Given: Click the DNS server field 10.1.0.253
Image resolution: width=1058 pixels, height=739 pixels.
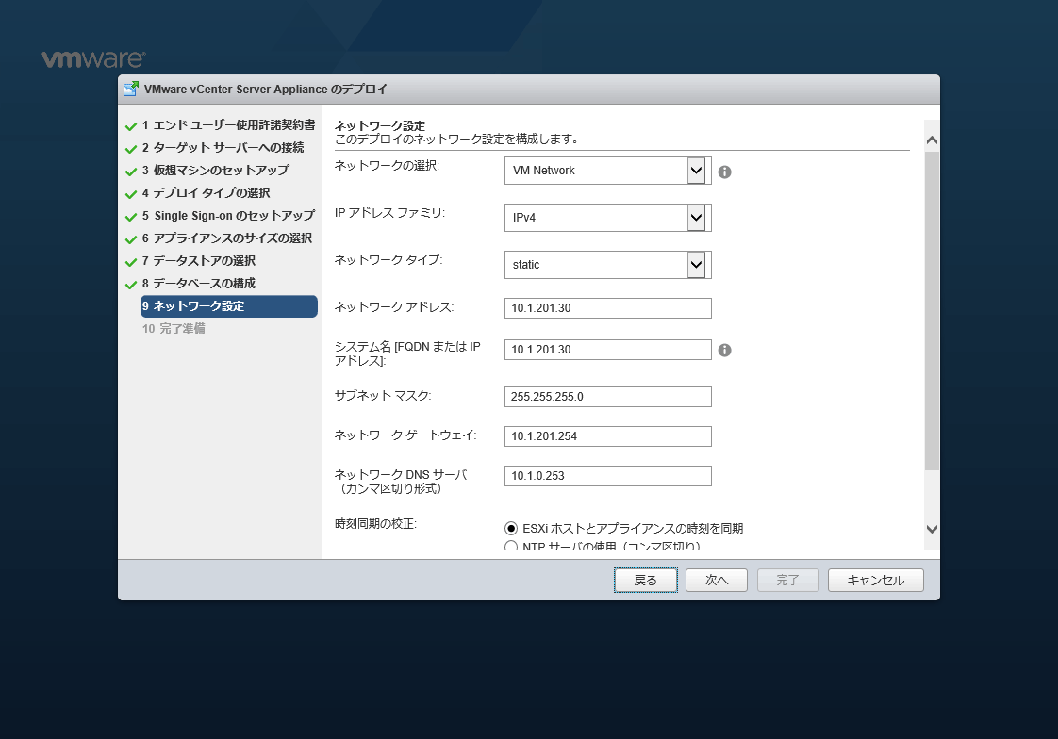Looking at the screenshot, I should [x=608, y=475].
